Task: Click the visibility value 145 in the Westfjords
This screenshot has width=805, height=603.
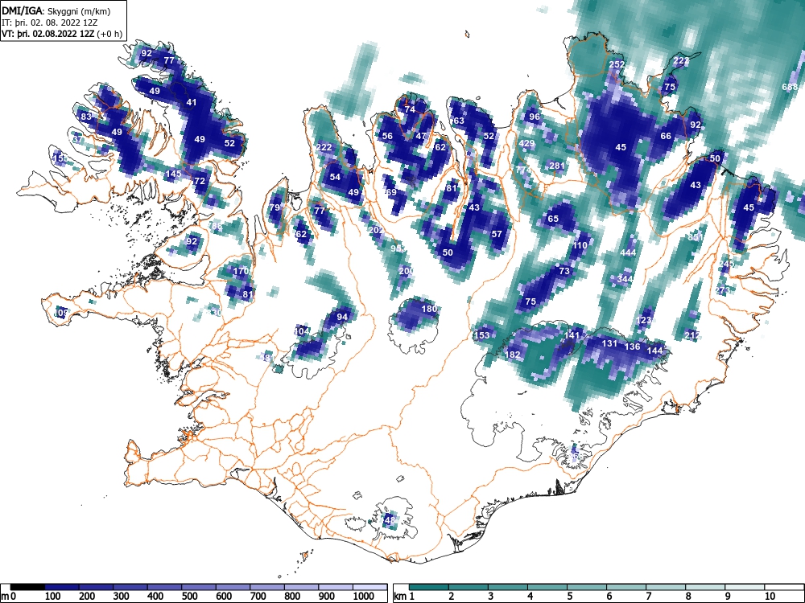Action: click(173, 174)
